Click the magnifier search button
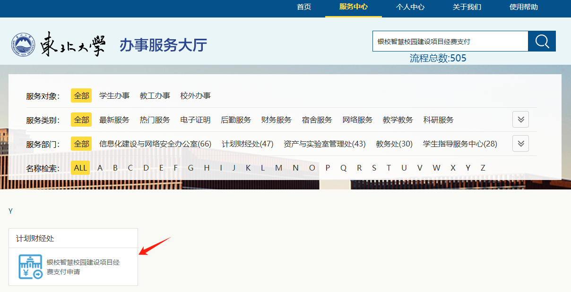 tap(542, 41)
